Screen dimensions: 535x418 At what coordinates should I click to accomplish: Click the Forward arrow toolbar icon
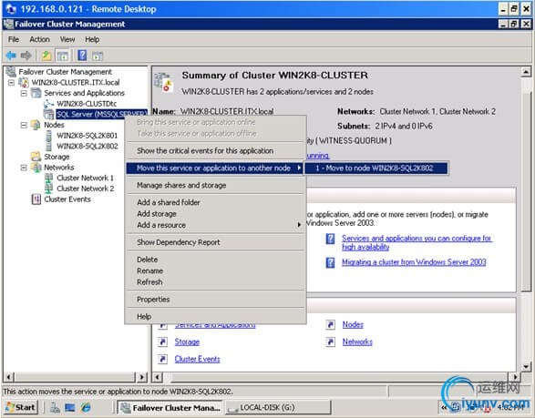point(26,56)
